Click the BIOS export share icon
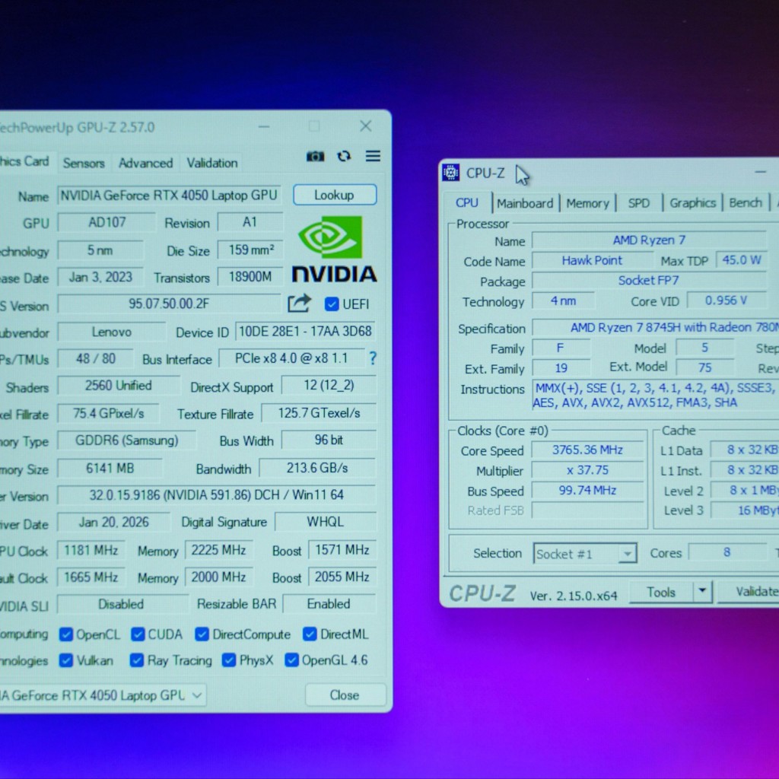The height and width of the screenshot is (779, 779). 299,303
